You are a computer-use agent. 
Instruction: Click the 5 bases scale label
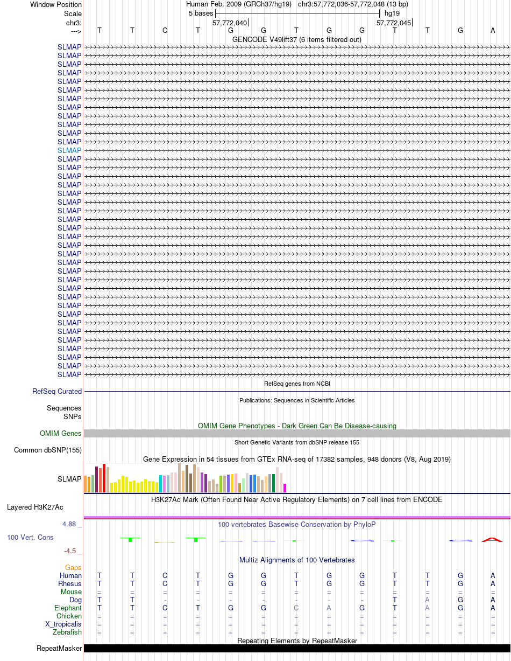click(x=201, y=13)
